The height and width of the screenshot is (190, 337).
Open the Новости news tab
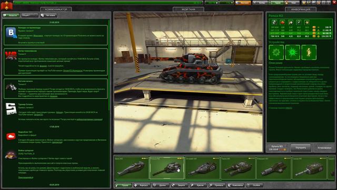point(11,15)
